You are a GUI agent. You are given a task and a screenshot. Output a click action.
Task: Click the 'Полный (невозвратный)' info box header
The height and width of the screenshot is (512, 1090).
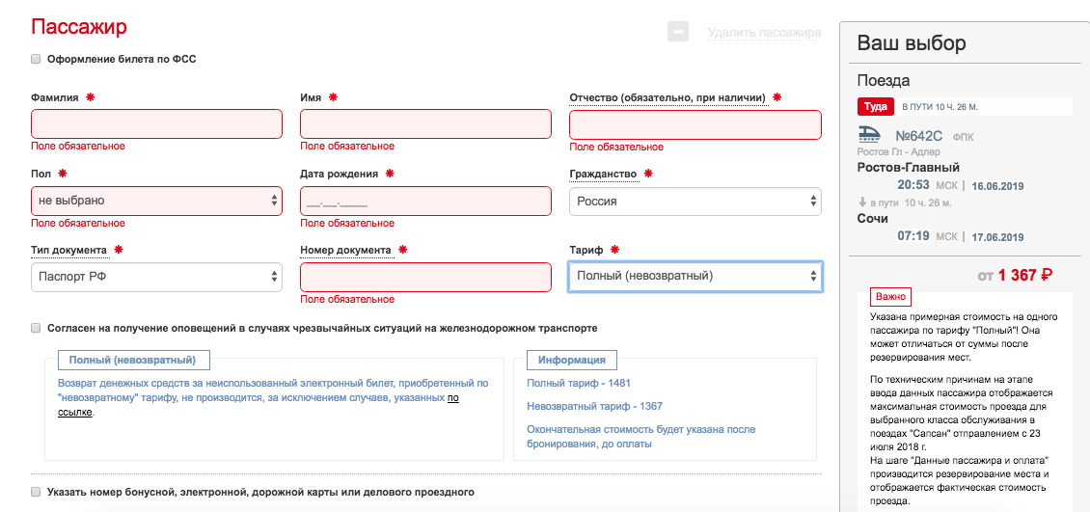tap(133, 360)
